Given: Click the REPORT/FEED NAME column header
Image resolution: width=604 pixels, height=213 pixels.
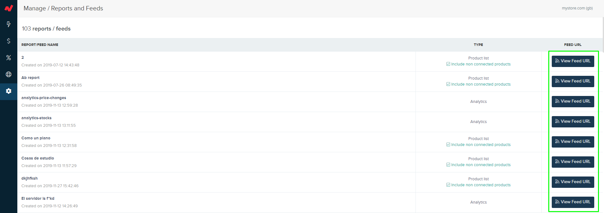Looking at the screenshot, I should [x=40, y=45].
